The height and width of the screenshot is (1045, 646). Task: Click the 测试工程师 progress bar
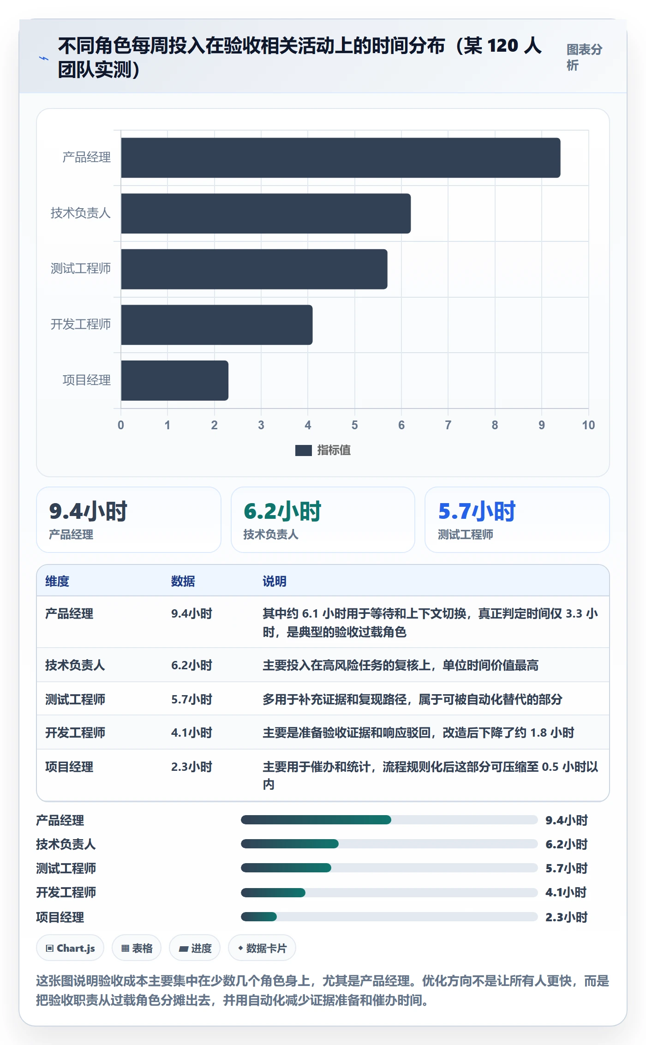389,868
